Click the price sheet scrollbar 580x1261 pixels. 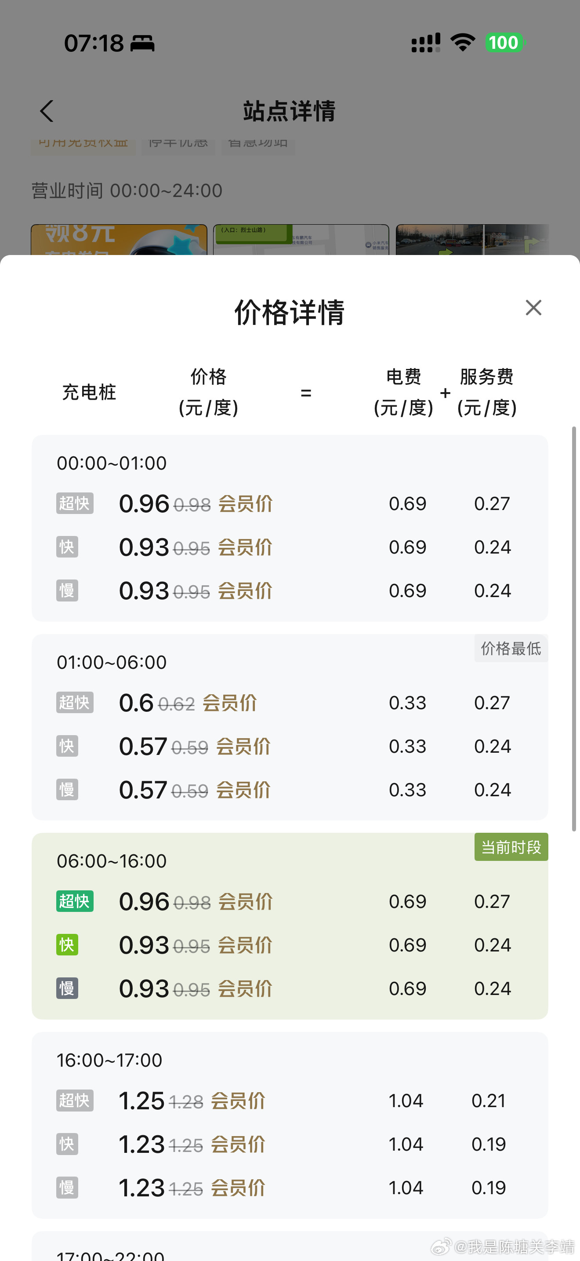pyautogui.click(x=574, y=629)
